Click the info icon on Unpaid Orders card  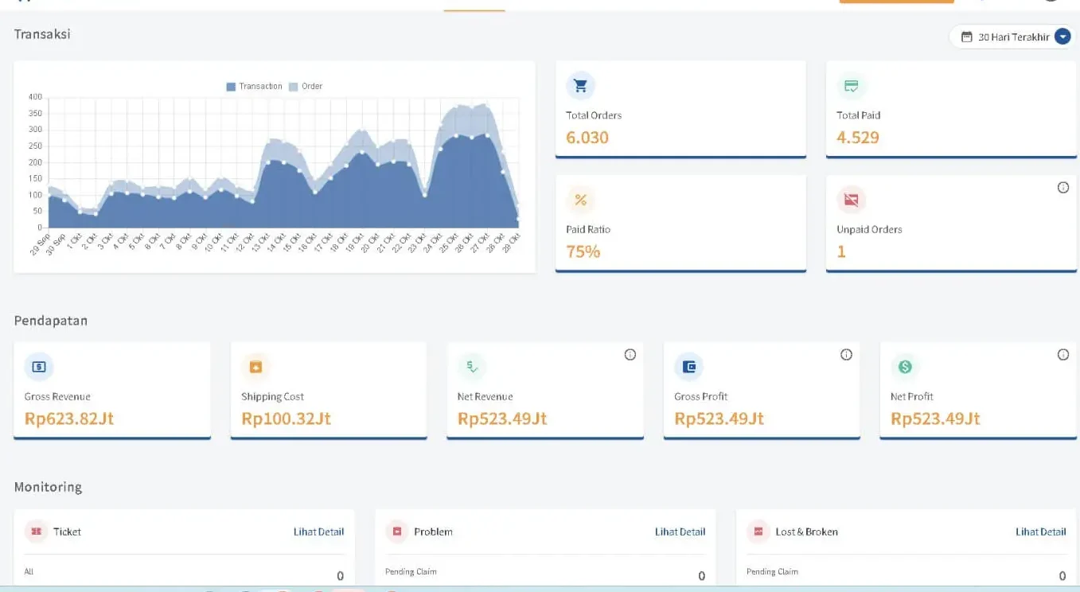pos(1062,188)
